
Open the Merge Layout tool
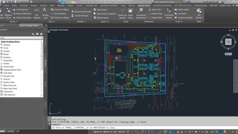pos(101,17)
